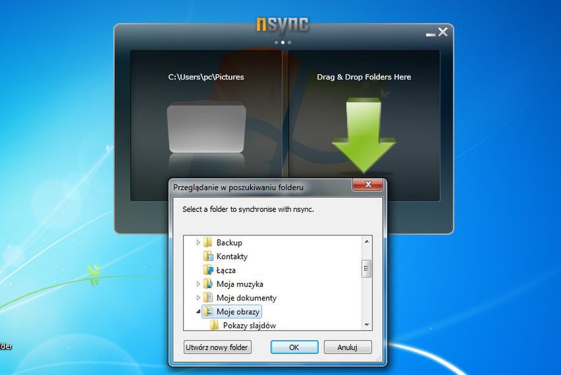
Task: Click the Łącza folder icon
Action: (208, 270)
